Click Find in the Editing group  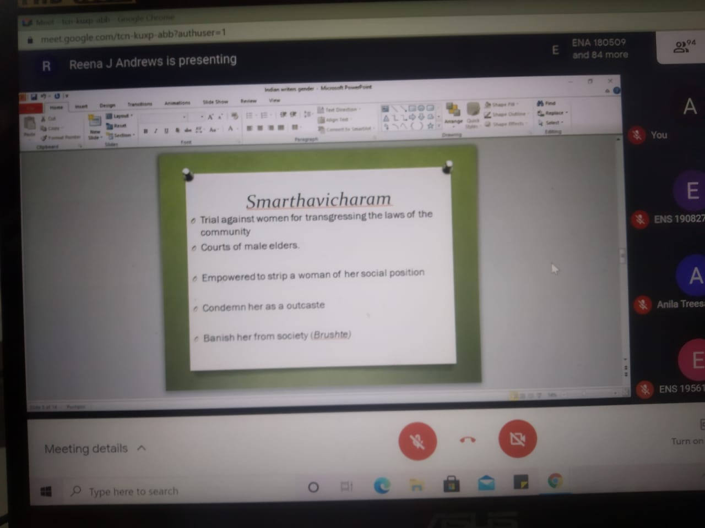pyautogui.click(x=546, y=103)
